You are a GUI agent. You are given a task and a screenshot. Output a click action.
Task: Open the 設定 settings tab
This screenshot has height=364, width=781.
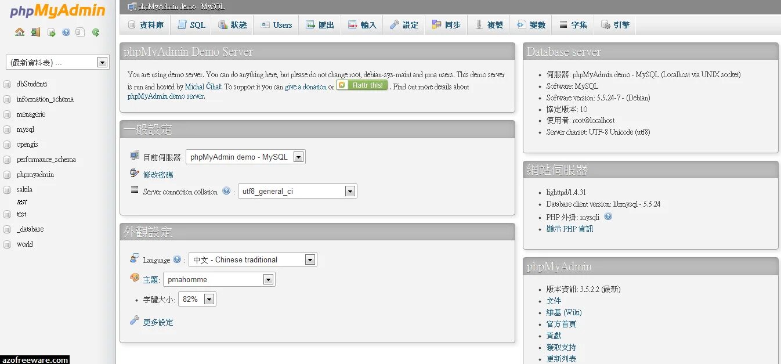pos(404,25)
